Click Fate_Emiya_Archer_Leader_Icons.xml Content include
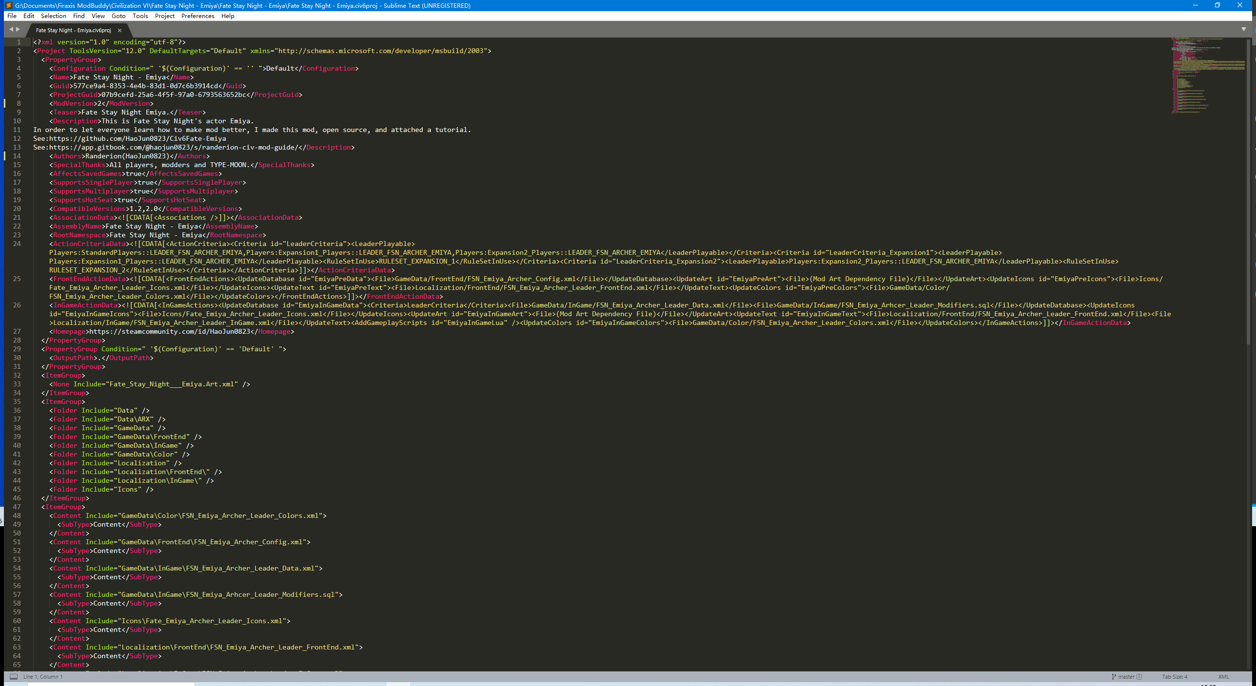The width and height of the screenshot is (1256, 686). pyautogui.click(x=170, y=621)
